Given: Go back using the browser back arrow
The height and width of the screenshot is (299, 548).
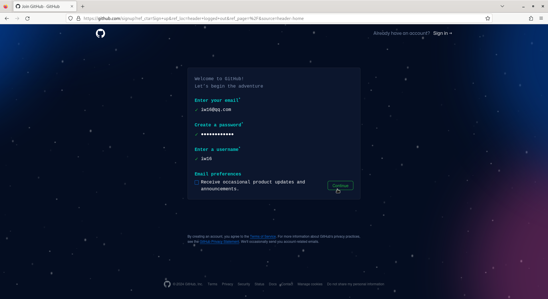Looking at the screenshot, I should point(7,19).
